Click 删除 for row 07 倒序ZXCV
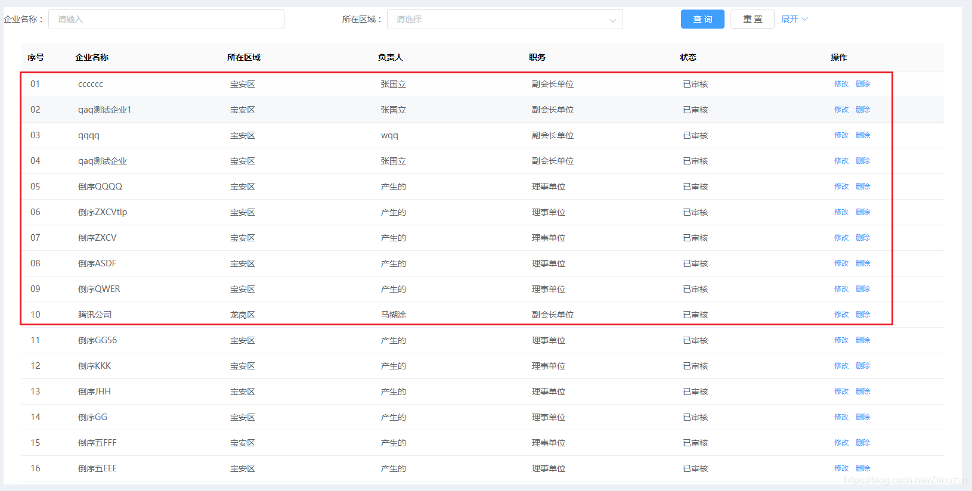The image size is (972, 491). pos(863,238)
